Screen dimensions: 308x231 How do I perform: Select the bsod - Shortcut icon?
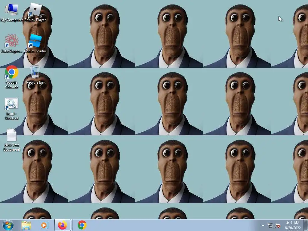(12, 109)
